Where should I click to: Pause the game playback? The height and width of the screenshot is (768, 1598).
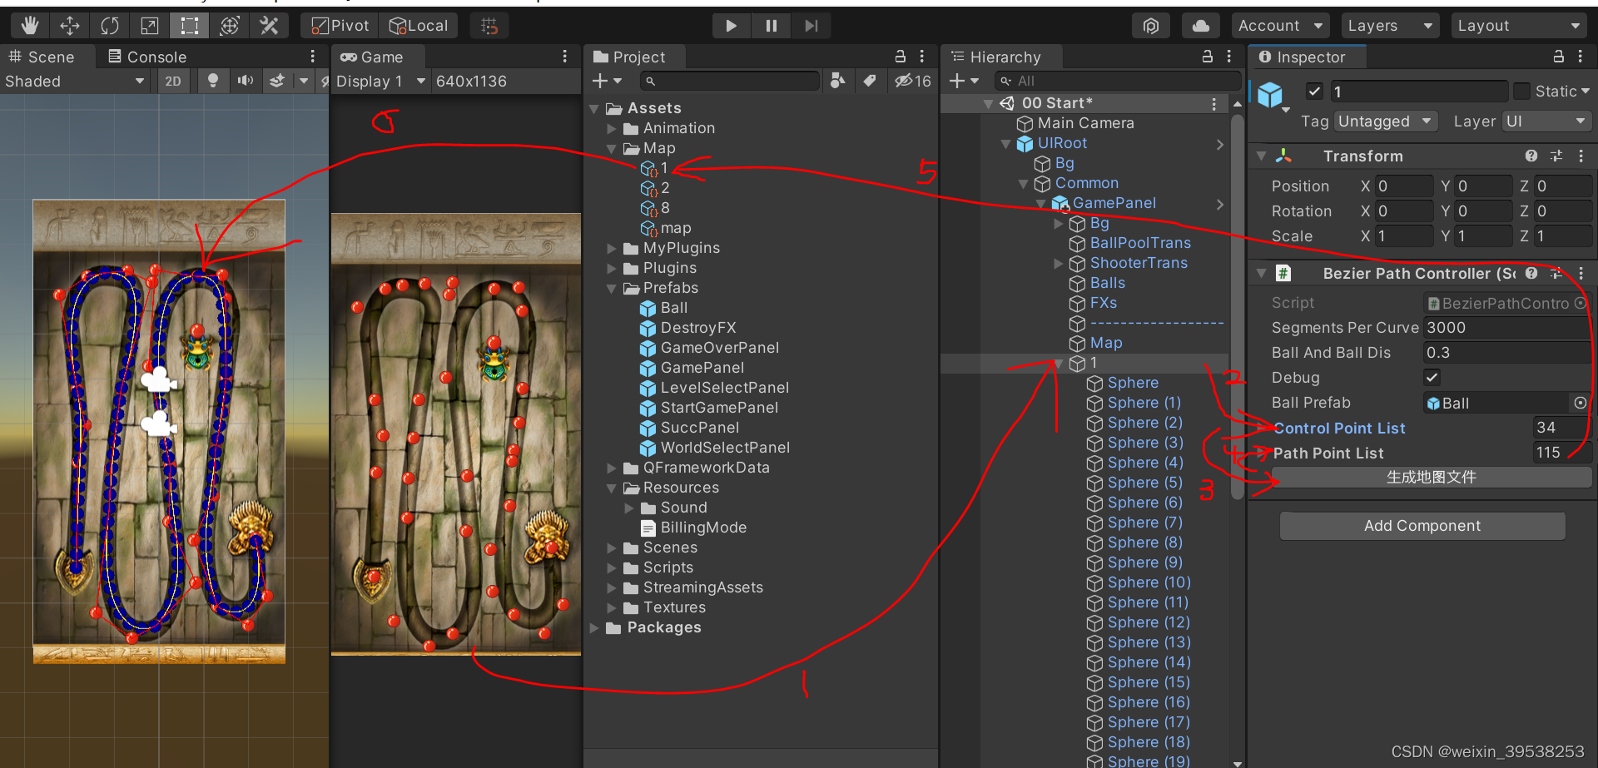pos(772,26)
